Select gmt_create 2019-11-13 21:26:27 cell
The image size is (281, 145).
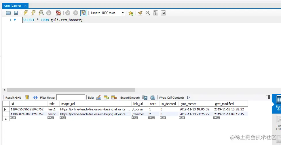click(196, 114)
